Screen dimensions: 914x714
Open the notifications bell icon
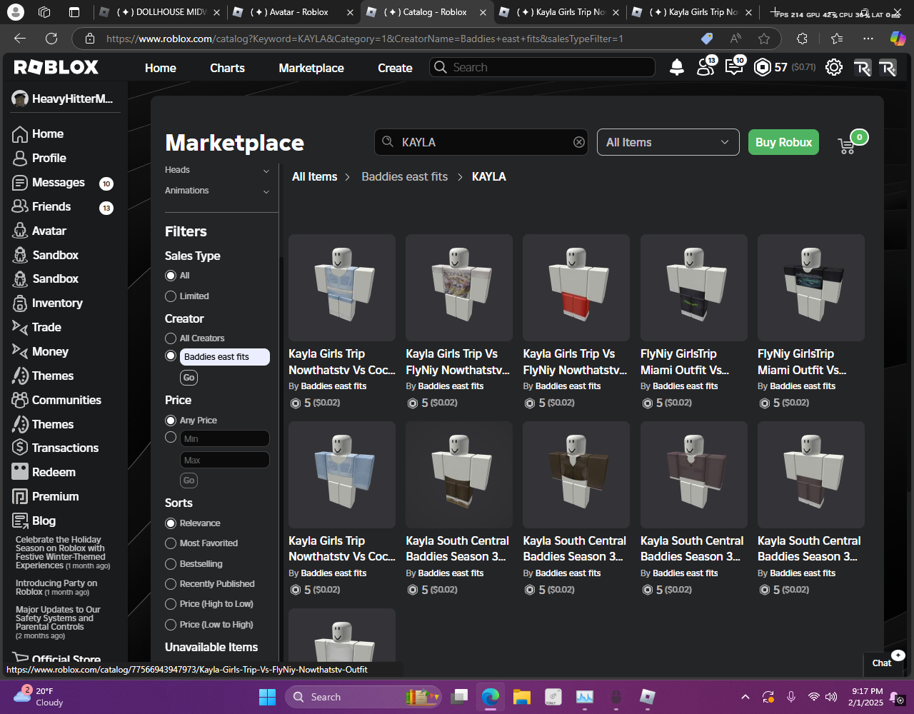coord(676,67)
